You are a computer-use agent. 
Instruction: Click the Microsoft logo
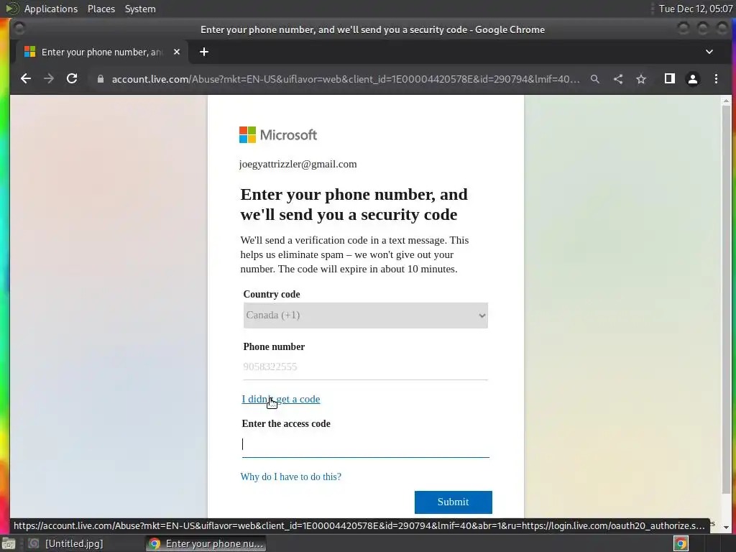tap(278, 135)
